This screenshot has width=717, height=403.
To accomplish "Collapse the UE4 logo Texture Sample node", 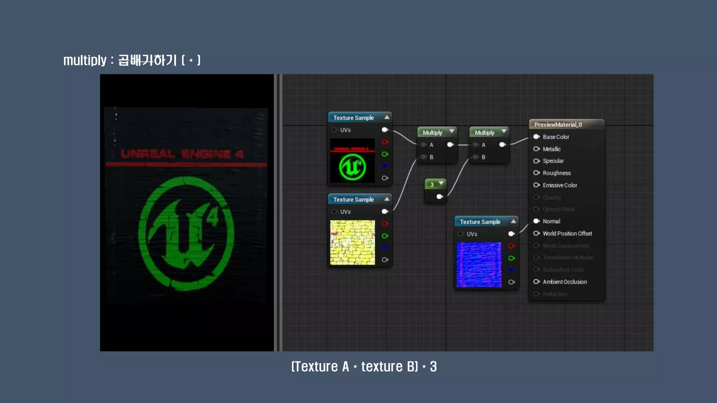I will click(387, 117).
